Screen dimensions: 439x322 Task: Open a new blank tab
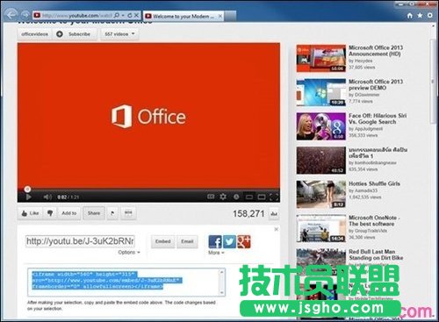point(230,17)
